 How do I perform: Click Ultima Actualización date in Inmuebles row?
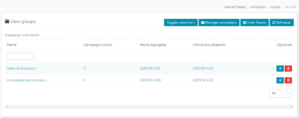pos(203,80)
